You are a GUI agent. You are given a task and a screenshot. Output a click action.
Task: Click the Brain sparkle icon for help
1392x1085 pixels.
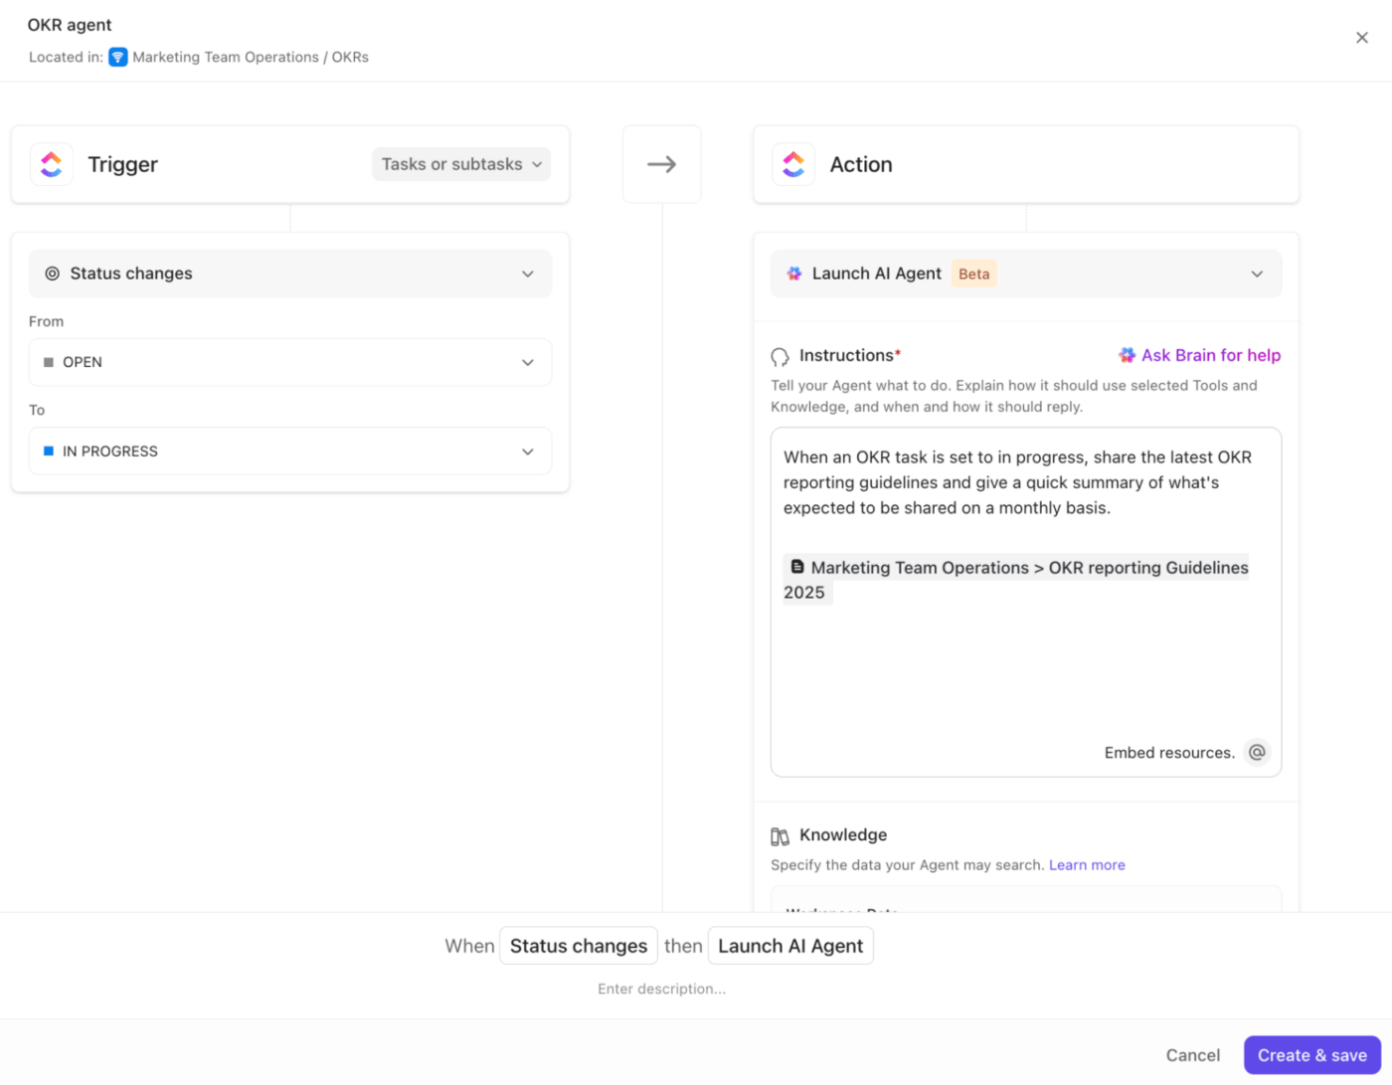tap(1127, 354)
